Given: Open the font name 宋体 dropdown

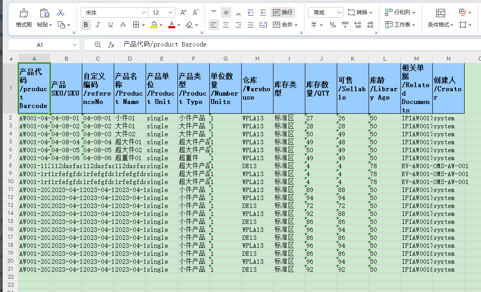Looking at the screenshot, I should coord(143,12).
